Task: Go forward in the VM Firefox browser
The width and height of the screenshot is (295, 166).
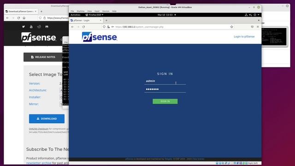Action: (x=78, y=27)
